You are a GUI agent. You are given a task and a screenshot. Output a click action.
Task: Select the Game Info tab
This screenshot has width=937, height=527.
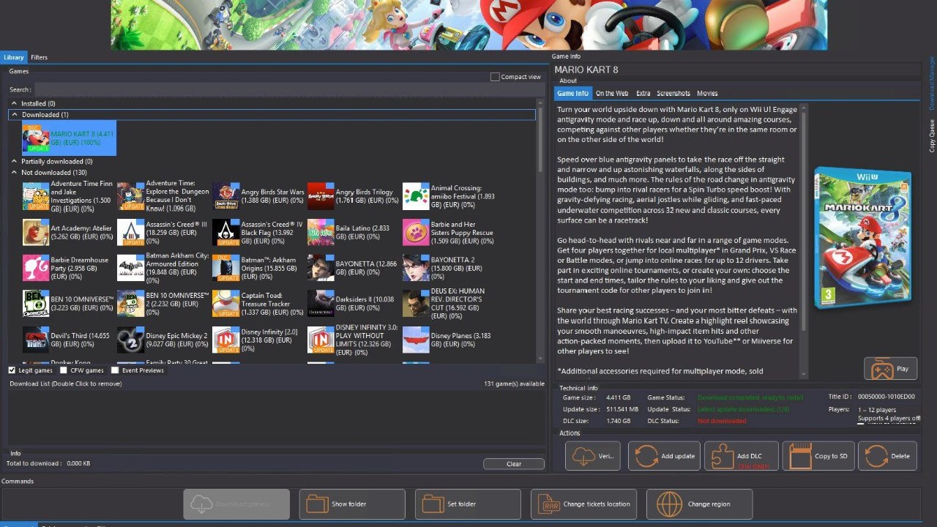click(572, 94)
